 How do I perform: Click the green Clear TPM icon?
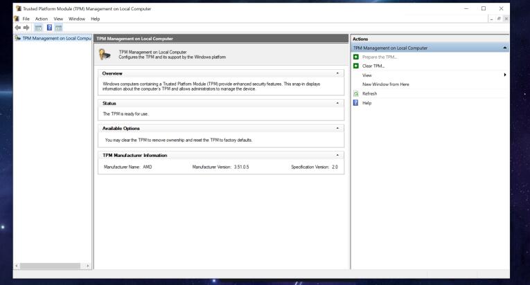tap(356, 66)
